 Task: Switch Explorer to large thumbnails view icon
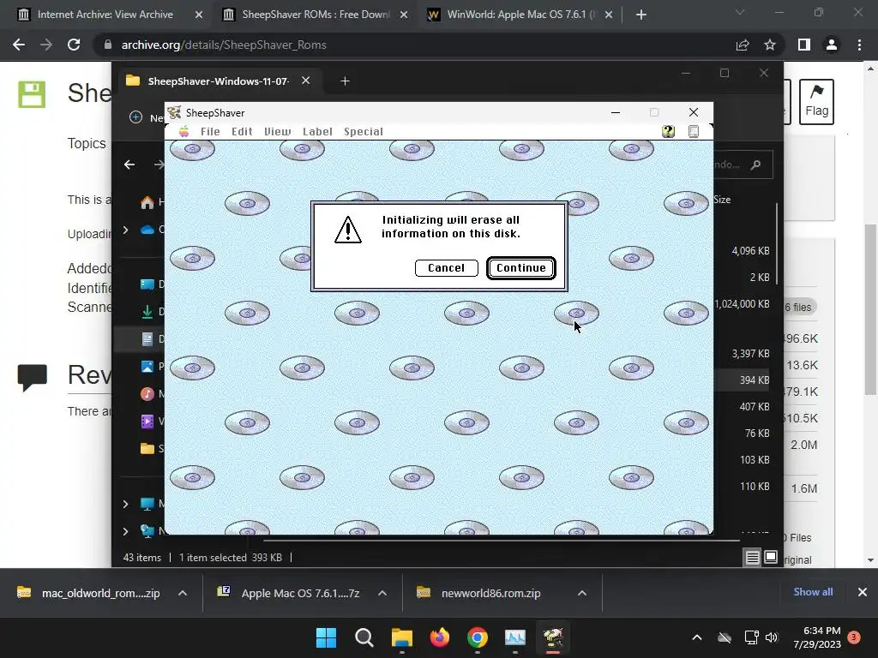[x=771, y=557]
